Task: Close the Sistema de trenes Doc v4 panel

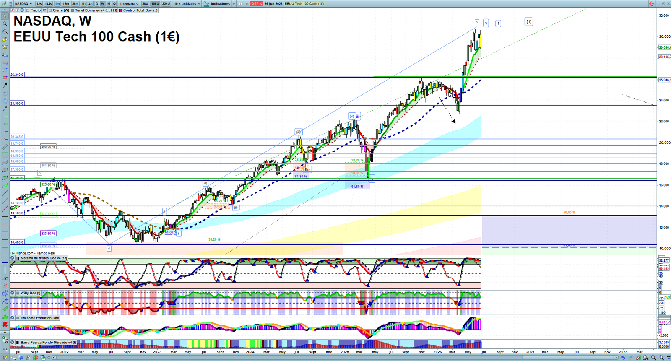Action: 12,258
